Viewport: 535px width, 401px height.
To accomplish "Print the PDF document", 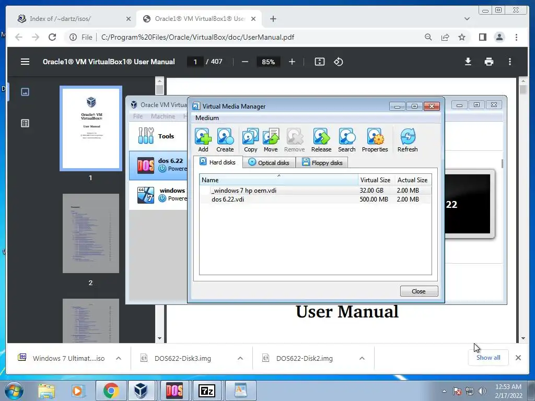I will pyautogui.click(x=489, y=62).
